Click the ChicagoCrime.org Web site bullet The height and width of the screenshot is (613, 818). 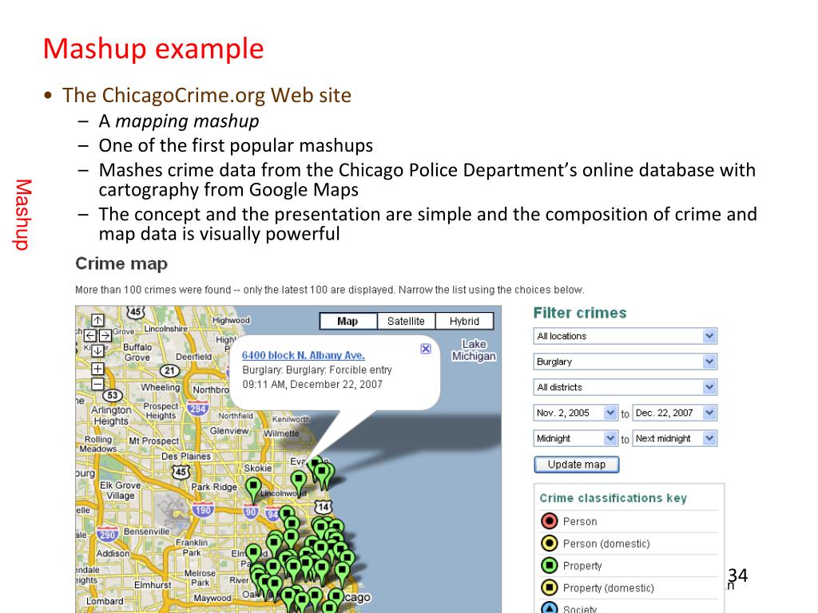tap(207, 96)
